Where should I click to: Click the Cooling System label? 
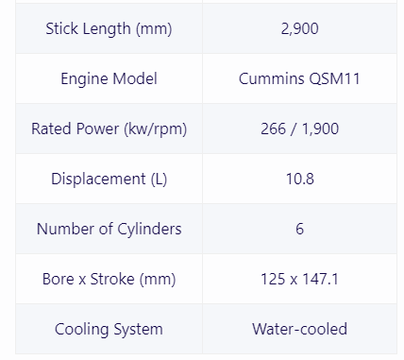pyautogui.click(x=109, y=329)
